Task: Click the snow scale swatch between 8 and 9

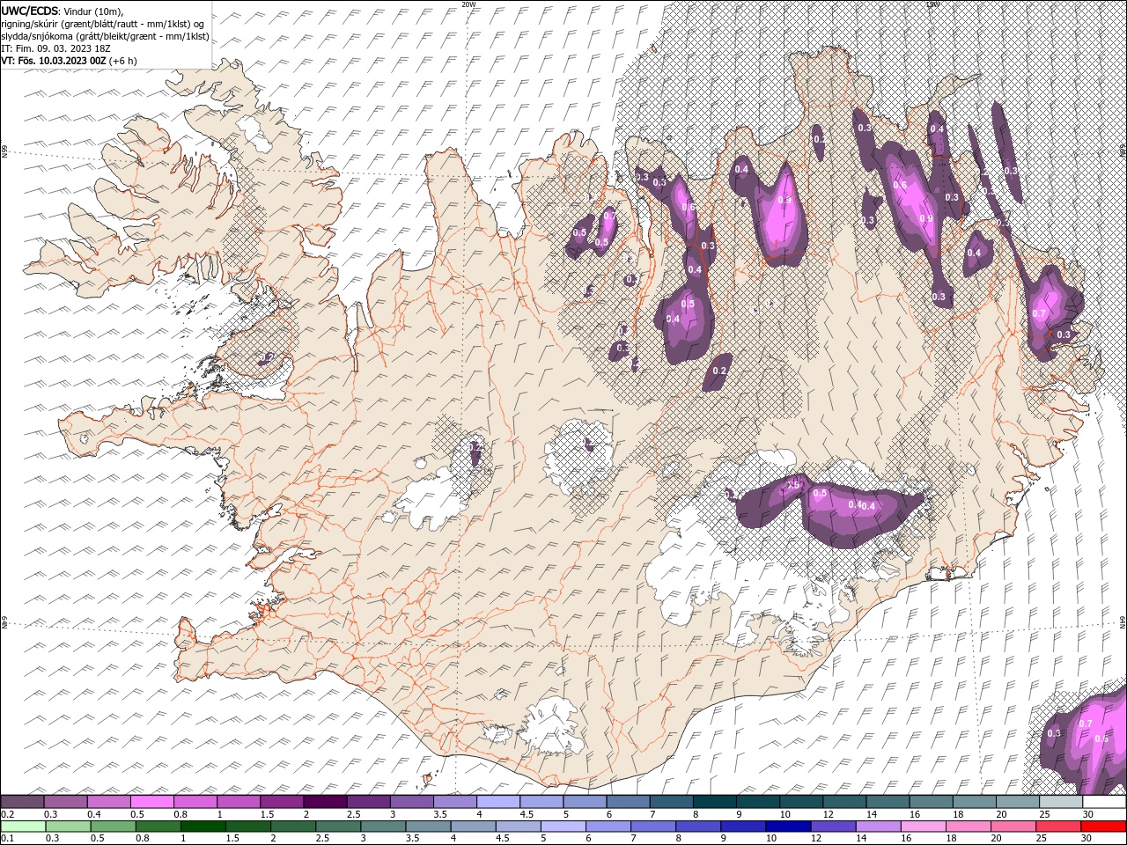Action: [715, 802]
